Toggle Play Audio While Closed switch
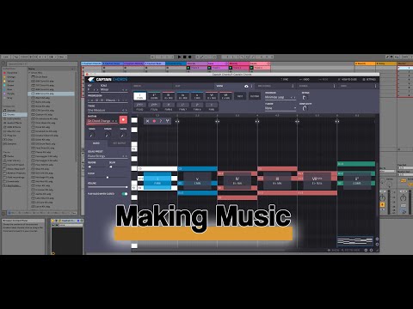The height and width of the screenshot is (309, 413). click(125, 194)
